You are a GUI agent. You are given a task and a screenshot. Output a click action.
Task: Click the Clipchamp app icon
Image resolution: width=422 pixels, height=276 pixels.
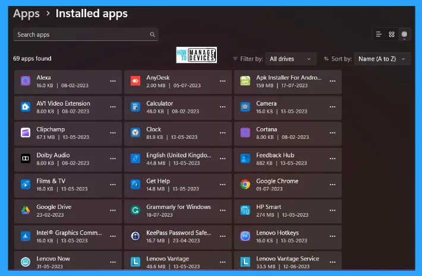coord(26,132)
